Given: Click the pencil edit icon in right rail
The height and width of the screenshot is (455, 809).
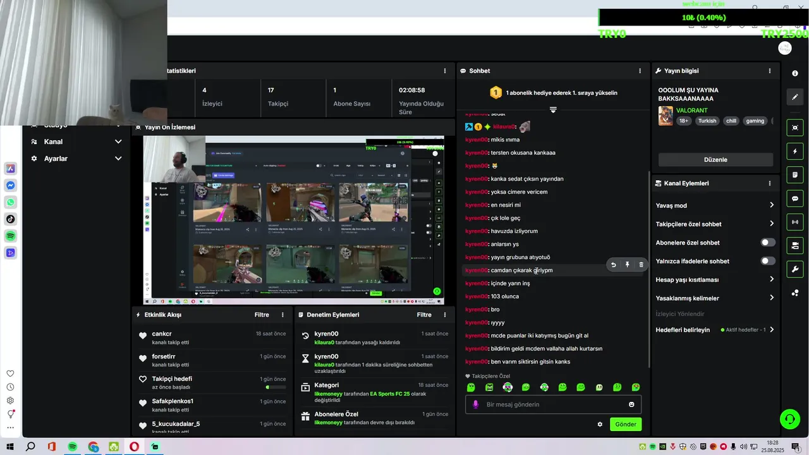Looking at the screenshot, I should click(795, 97).
